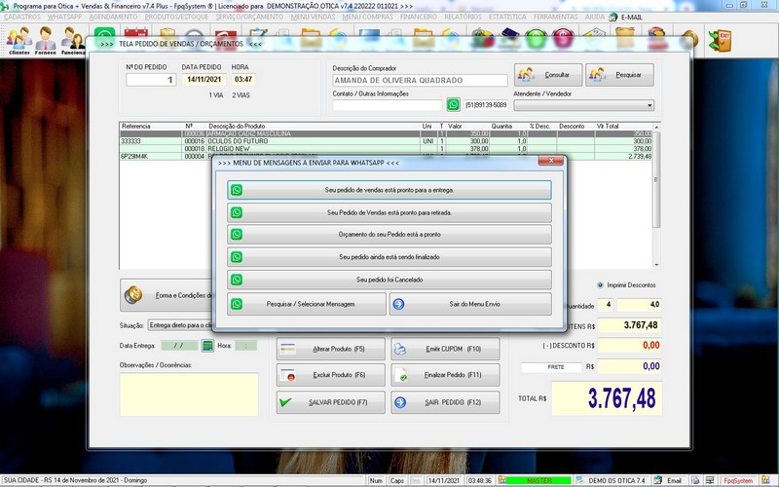
Task: Click the product list scrollbar down arrow
Action: 656,265
